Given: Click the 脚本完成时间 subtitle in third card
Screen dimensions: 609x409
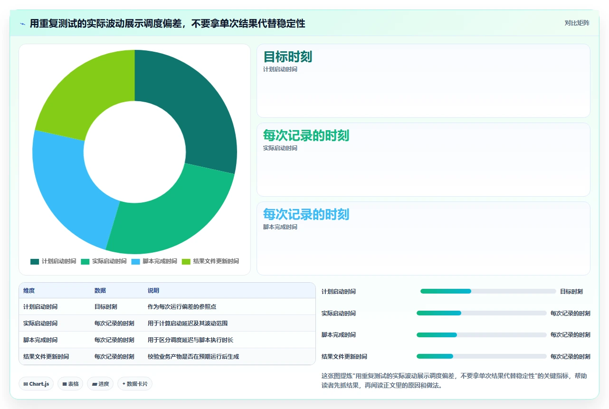Looking at the screenshot, I should (280, 227).
